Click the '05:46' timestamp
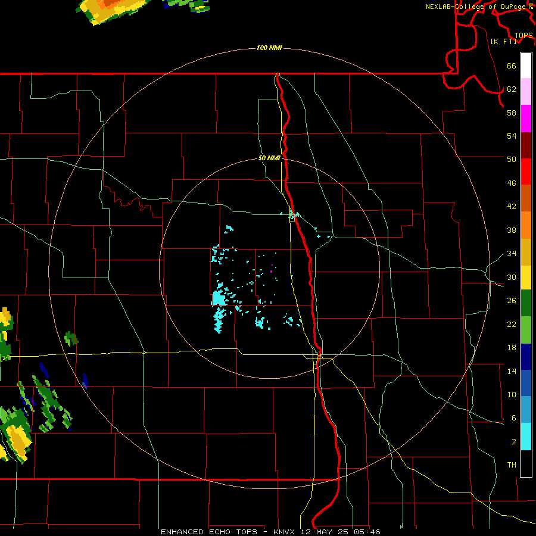Image resolution: width=536 pixels, height=536 pixels. 368,532
